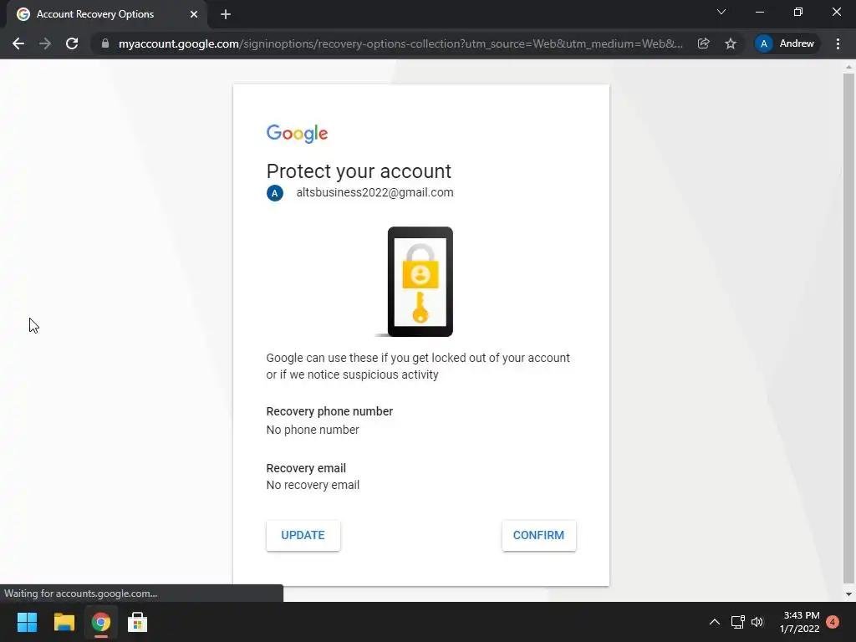Image resolution: width=856 pixels, height=642 pixels.
Task: Click the scrollbar down arrow
Action: tap(848, 594)
